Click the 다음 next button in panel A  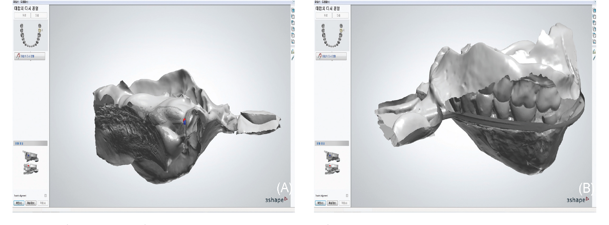(x=39, y=15)
